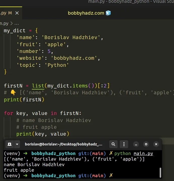The width and height of the screenshot is (174, 181).
Task: Click the '# fruit apple' comment
Action: (36, 127)
